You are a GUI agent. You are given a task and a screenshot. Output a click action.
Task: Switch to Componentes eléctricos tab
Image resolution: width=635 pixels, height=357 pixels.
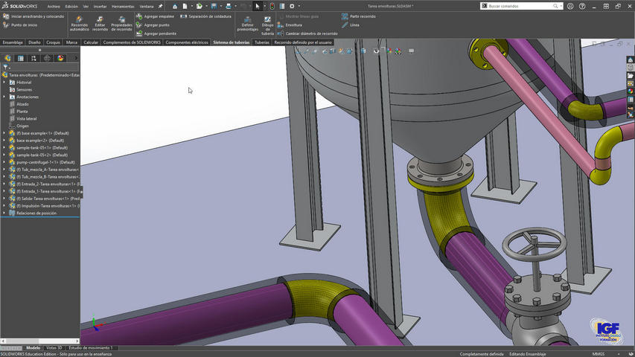click(x=187, y=42)
